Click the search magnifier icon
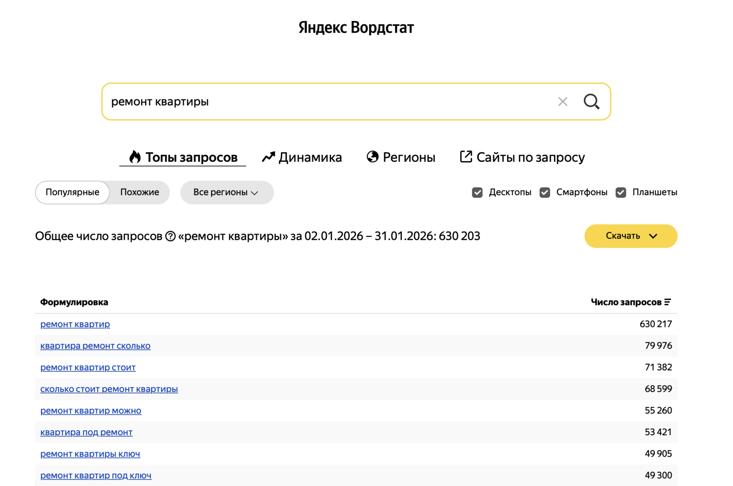This screenshot has width=733, height=486. click(591, 102)
